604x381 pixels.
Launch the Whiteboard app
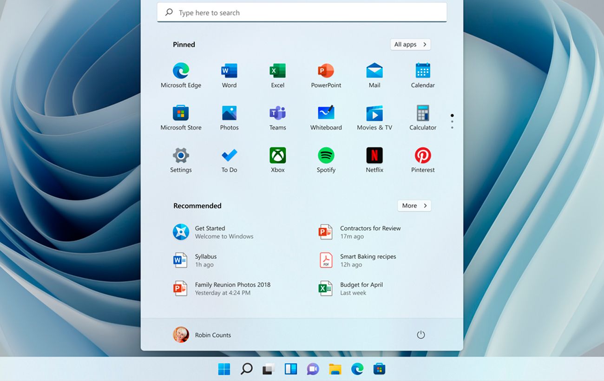(x=326, y=114)
